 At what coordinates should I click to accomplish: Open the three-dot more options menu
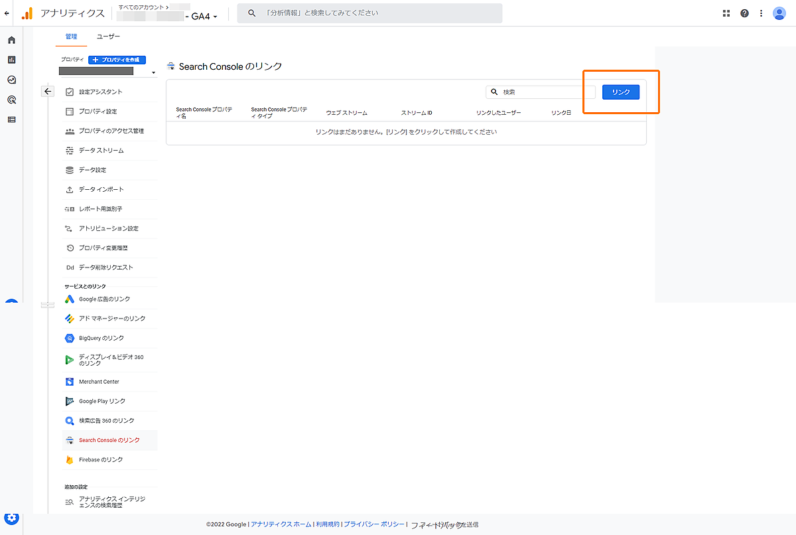(762, 13)
